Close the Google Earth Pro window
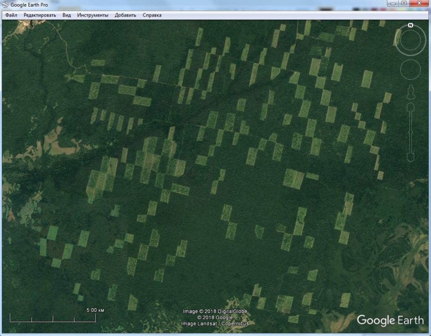 pyautogui.click(x=419, y=4)
